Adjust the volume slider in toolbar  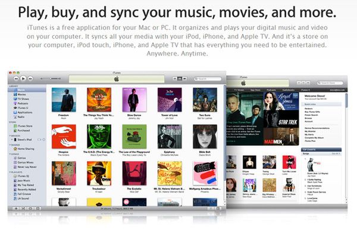pos(51,78)
